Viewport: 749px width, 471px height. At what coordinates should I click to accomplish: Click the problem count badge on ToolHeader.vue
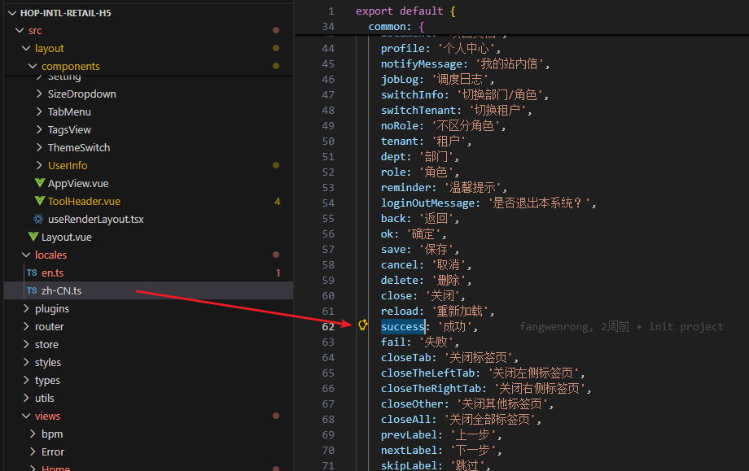277,202
